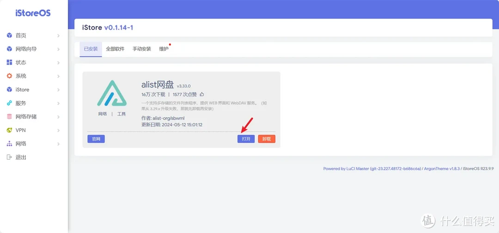
Task: Expand the 状态 menu chevron
Action: (x=59, y=63)
